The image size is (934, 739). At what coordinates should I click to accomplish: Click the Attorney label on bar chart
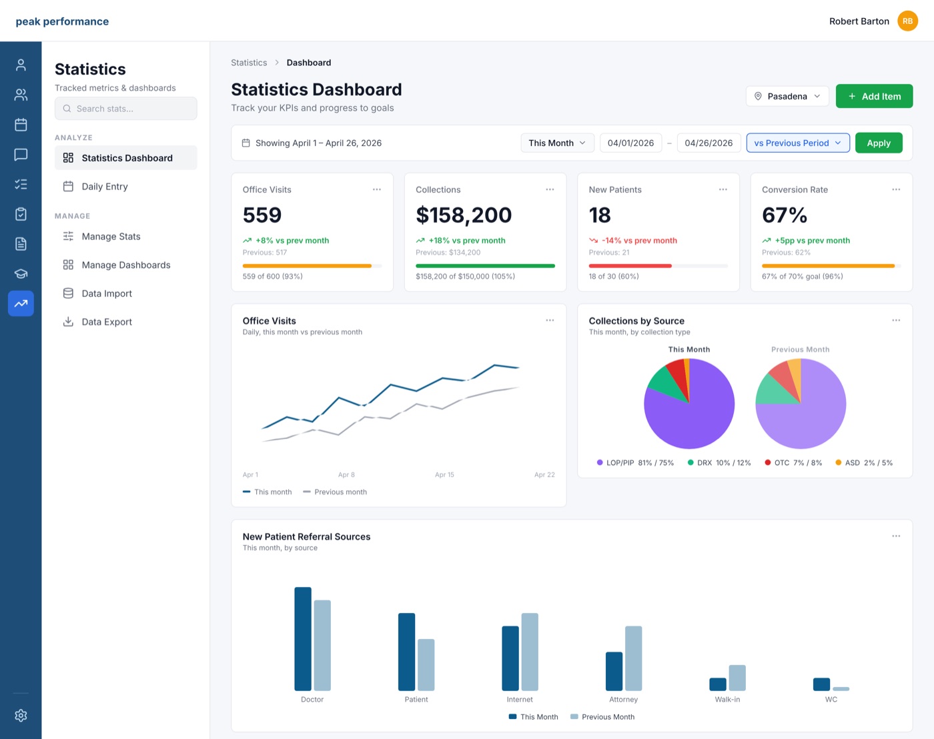pos(623,700)
